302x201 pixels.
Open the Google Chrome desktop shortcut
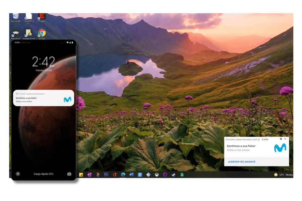pyautogui.click(x=42, y=33)
